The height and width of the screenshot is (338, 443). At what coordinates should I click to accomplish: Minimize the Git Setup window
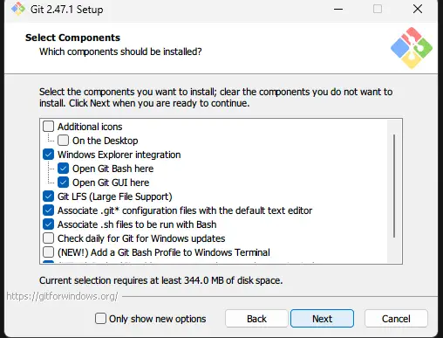point(338,9)
